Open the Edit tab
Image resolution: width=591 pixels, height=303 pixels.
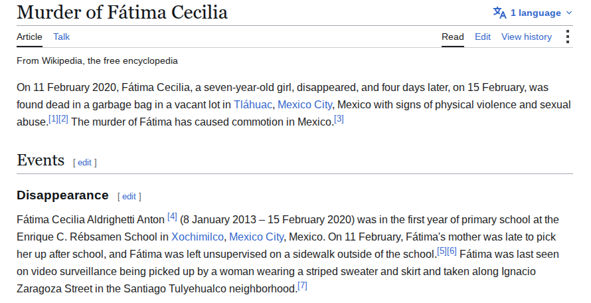[483, 37]
